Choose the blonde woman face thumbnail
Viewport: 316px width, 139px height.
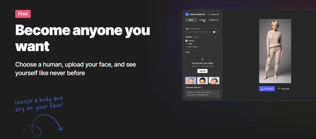pos(191,80)
